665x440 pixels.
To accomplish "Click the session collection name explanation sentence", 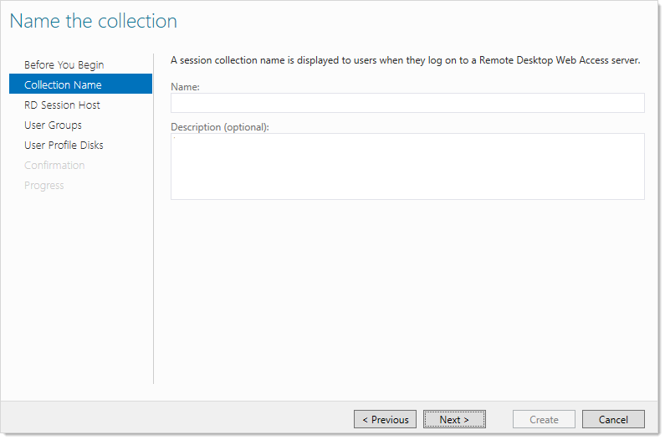I will tap(406, 60).
